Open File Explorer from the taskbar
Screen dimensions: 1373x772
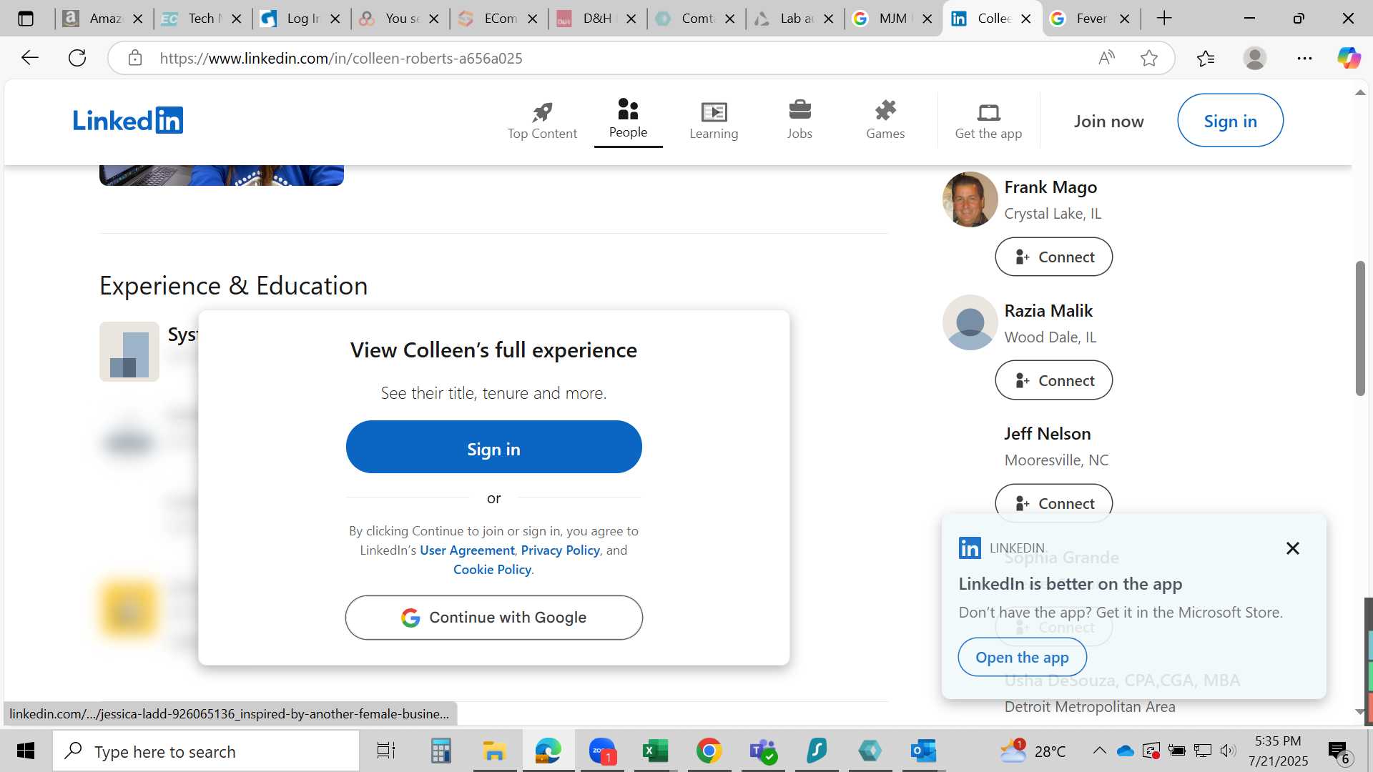(494, 751)
